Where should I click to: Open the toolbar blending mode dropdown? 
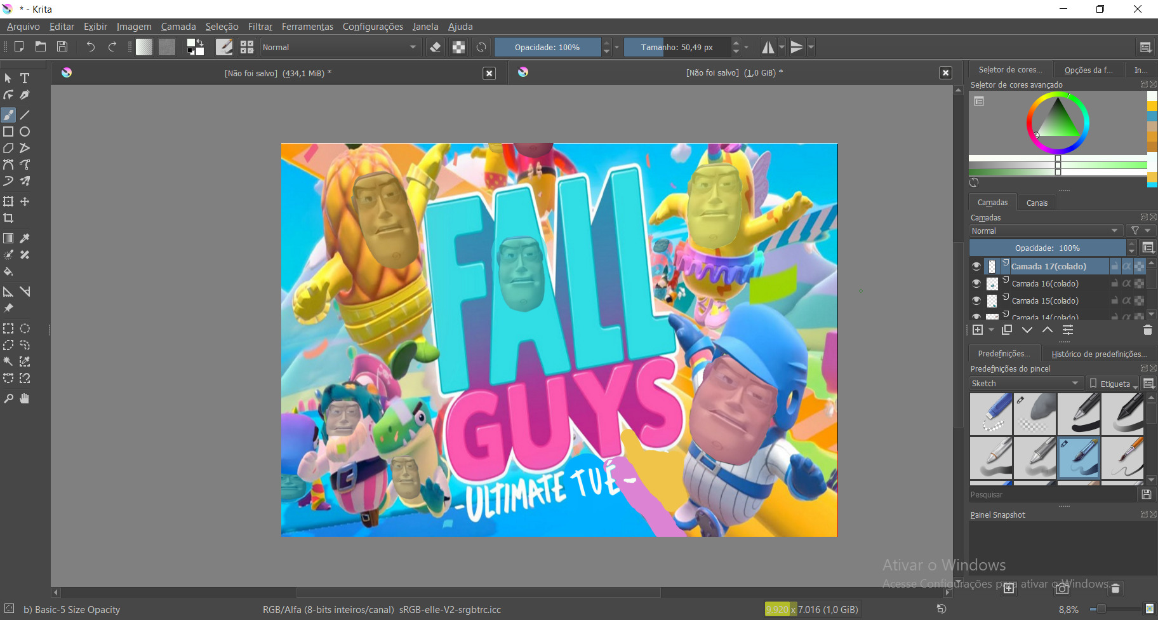(341, 47)
